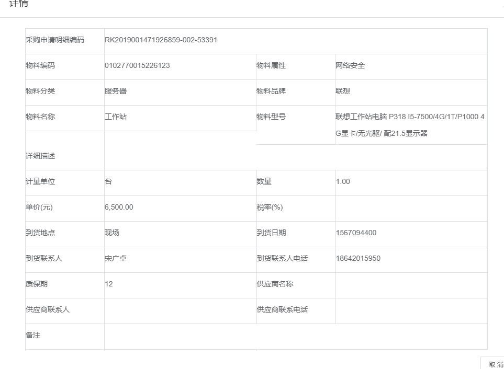Click the 详情 dialog title
The height and width of the screenshot is (369, 504).
(x=19, y=4)
